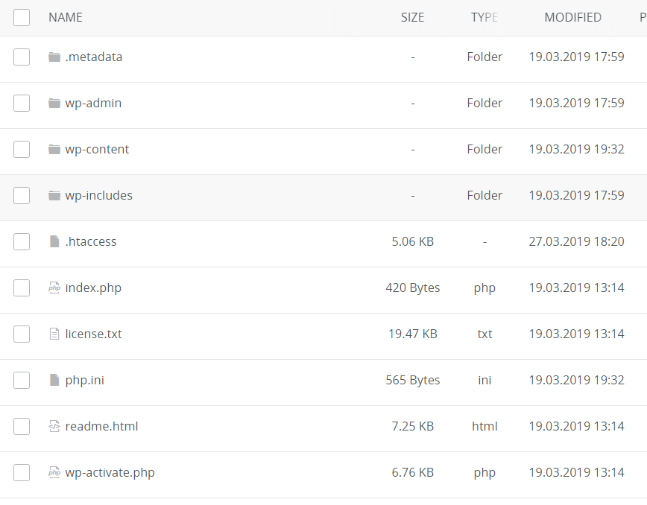Sort by the SIZE column header

coord(412,17)
